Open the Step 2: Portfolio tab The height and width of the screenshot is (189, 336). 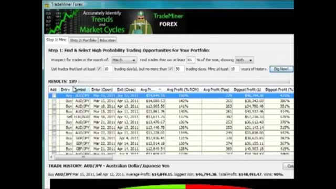click(83, 40)
